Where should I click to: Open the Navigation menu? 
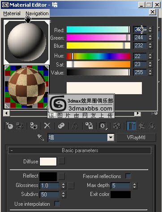(x=37, y=13)
